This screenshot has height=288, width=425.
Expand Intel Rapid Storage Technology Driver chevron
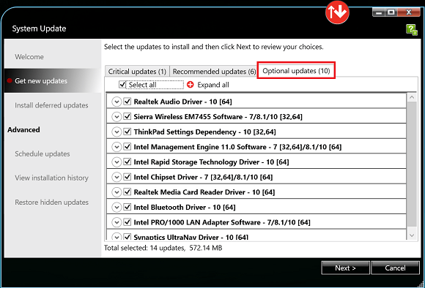tap(117, 162)
